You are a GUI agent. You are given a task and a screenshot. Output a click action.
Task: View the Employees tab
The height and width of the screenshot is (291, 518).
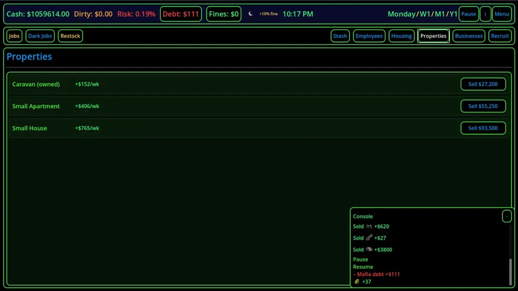[369, 36]
